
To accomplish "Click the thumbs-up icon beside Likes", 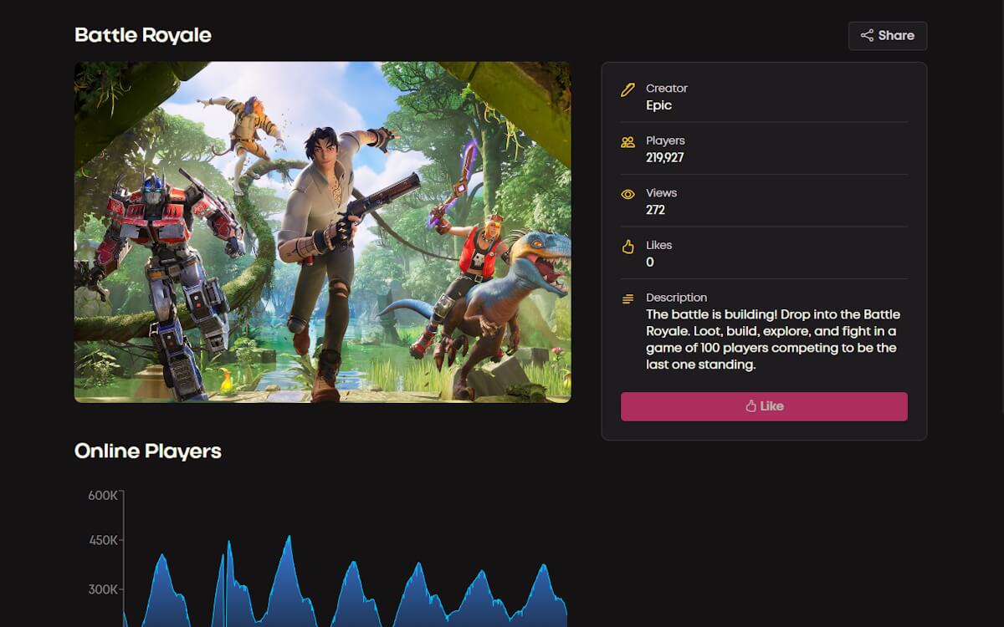I will 627,247.
